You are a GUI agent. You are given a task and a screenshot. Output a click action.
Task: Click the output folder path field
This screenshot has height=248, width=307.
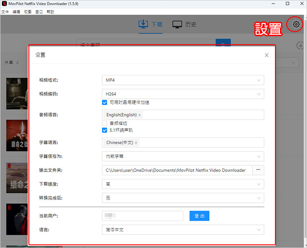(x=177, y=170)
